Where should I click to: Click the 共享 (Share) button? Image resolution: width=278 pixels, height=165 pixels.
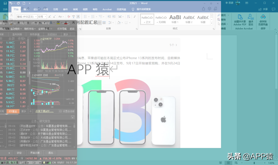click(263, 9)
